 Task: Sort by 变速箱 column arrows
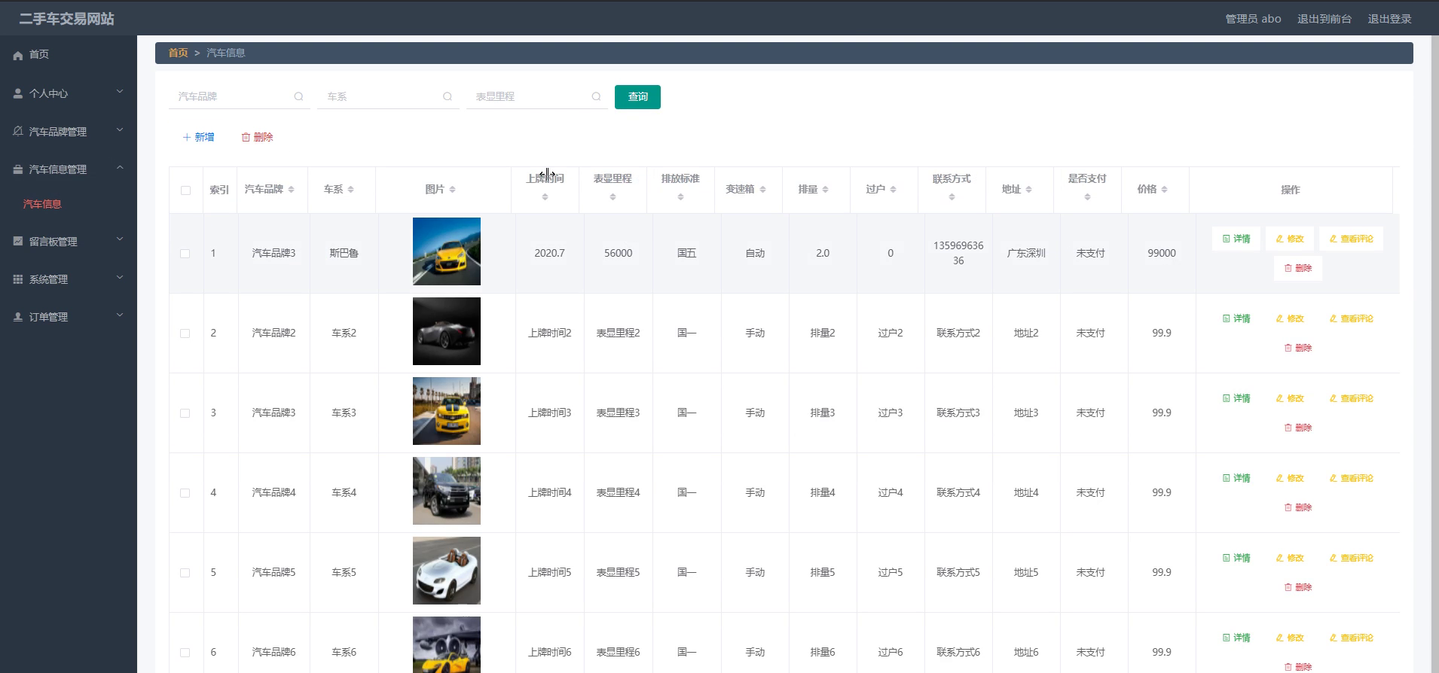(762, 190)
